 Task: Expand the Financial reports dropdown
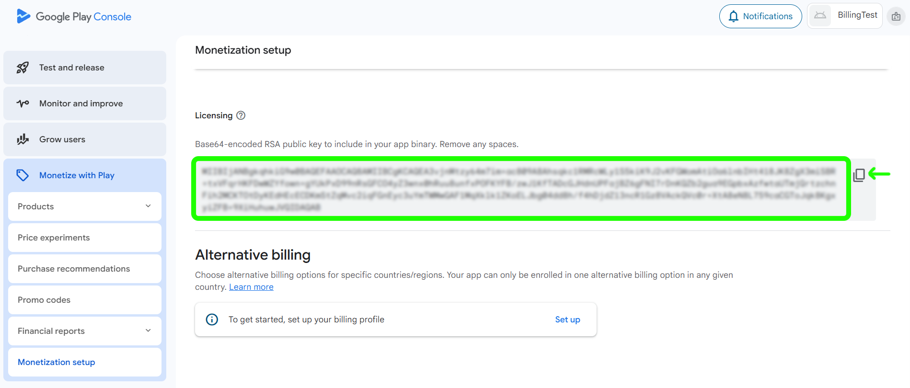(148, 331)
